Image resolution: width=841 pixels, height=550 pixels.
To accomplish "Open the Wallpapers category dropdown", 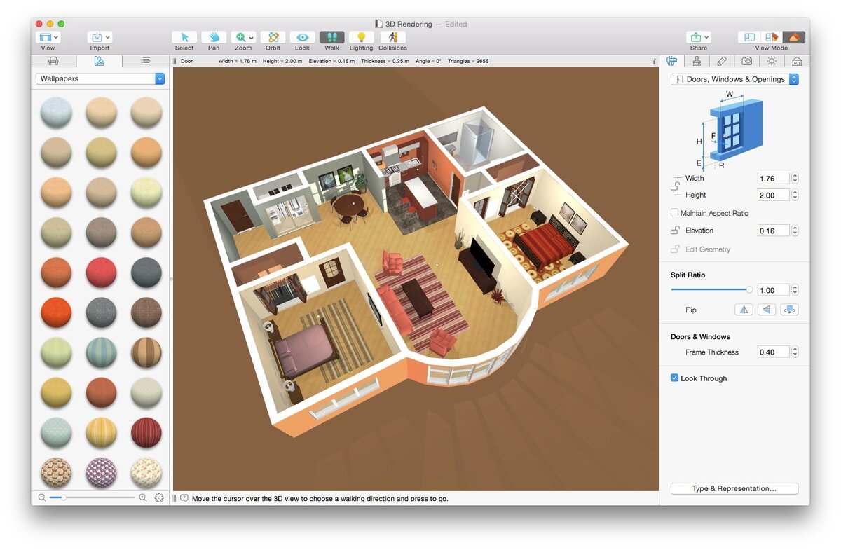I will (100, 78).
